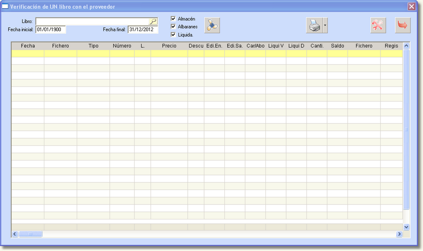Select the Saldo column header
Screen dimensions: 423x251
point(337,46)
